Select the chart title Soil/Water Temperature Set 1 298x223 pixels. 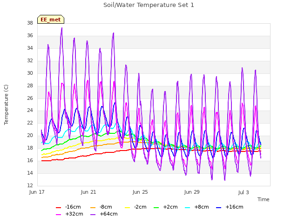click(149, 5)
